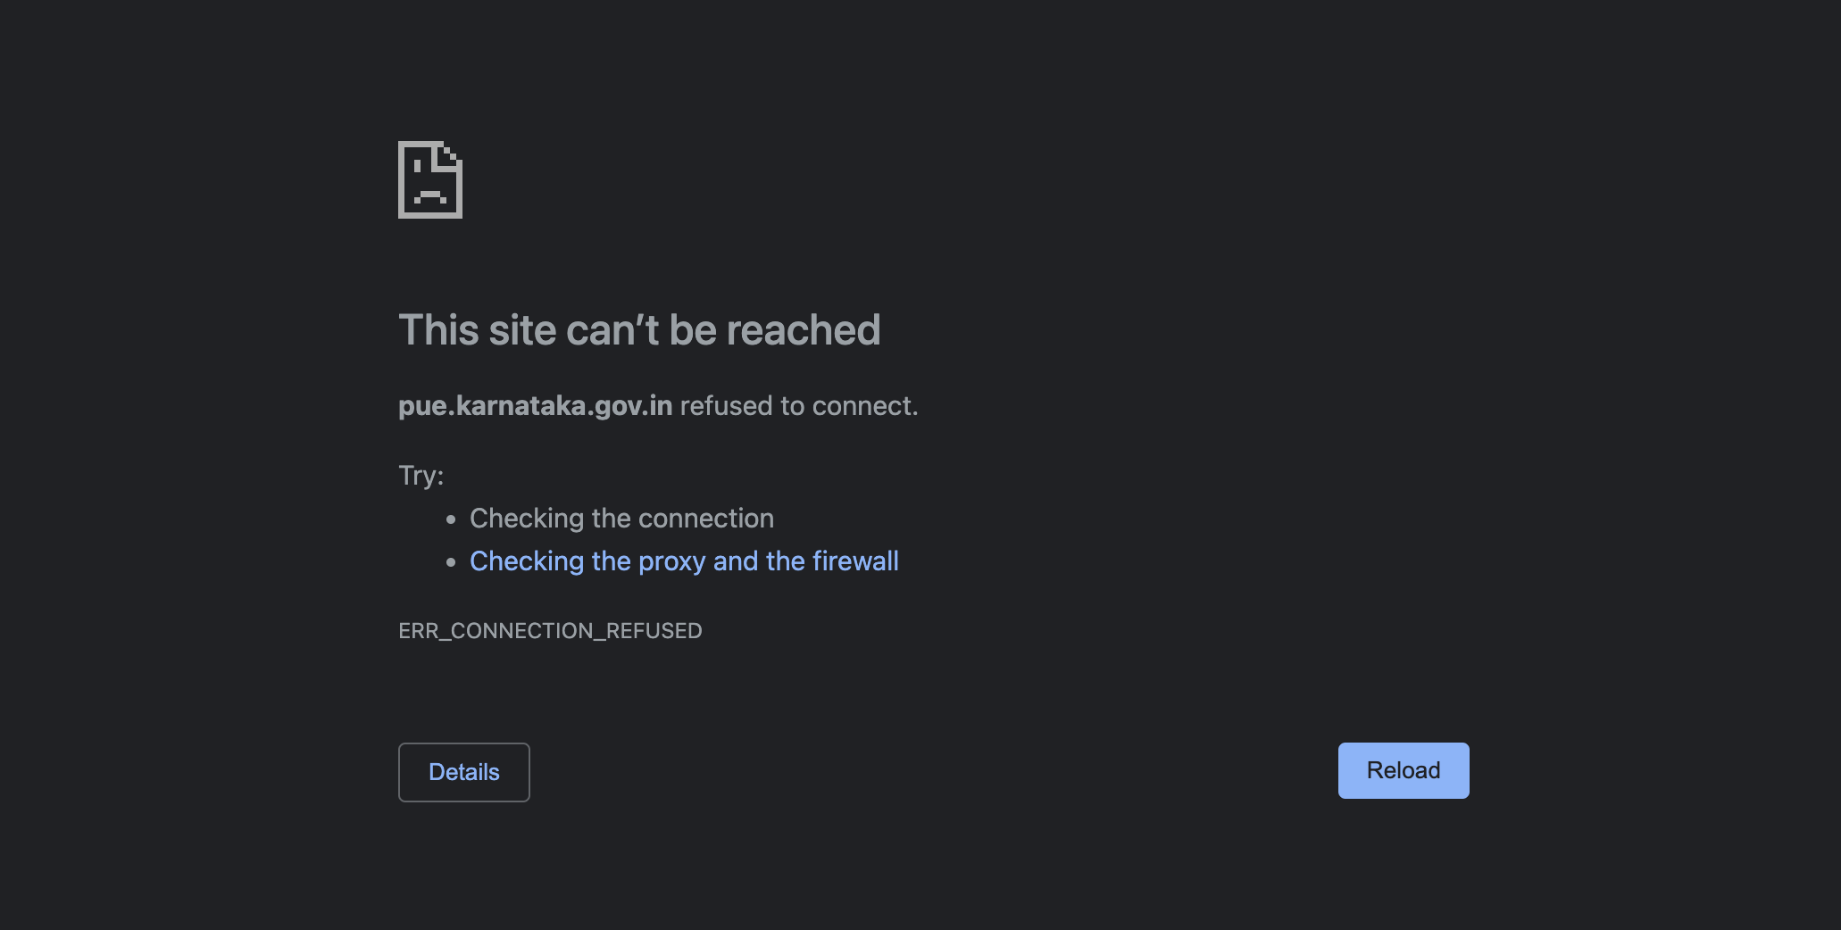Click the sad page error icon
This screenshot has width=1841, height=930.
(429, 179)
